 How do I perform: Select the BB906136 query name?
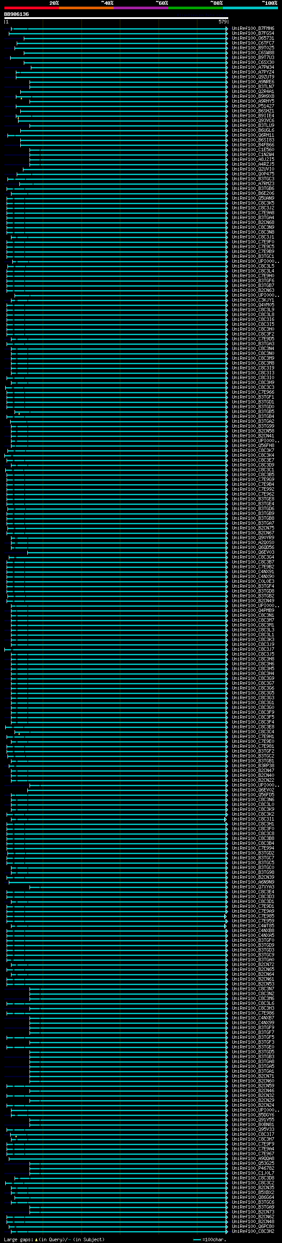tap(16, 15)
